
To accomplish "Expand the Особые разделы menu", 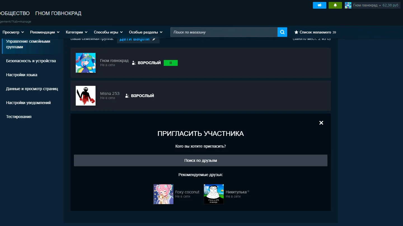I will coord(146,32).
